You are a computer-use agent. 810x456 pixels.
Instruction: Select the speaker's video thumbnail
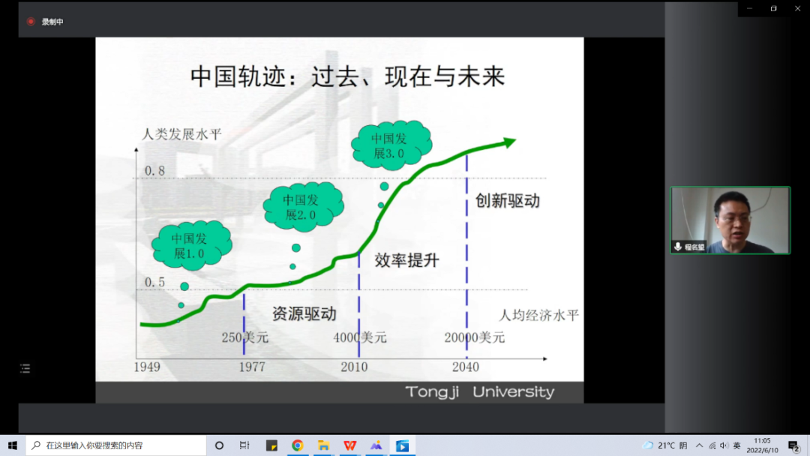[730, 220]
